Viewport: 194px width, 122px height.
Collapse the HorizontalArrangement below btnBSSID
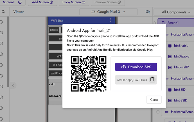click(158, 112)
